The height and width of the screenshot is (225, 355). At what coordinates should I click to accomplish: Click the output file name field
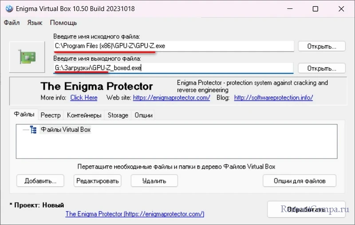point(173,68)
